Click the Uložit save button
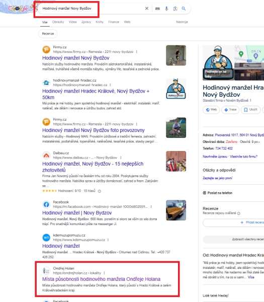The width and height of the screenshot is (264, 302). point(251,110)
